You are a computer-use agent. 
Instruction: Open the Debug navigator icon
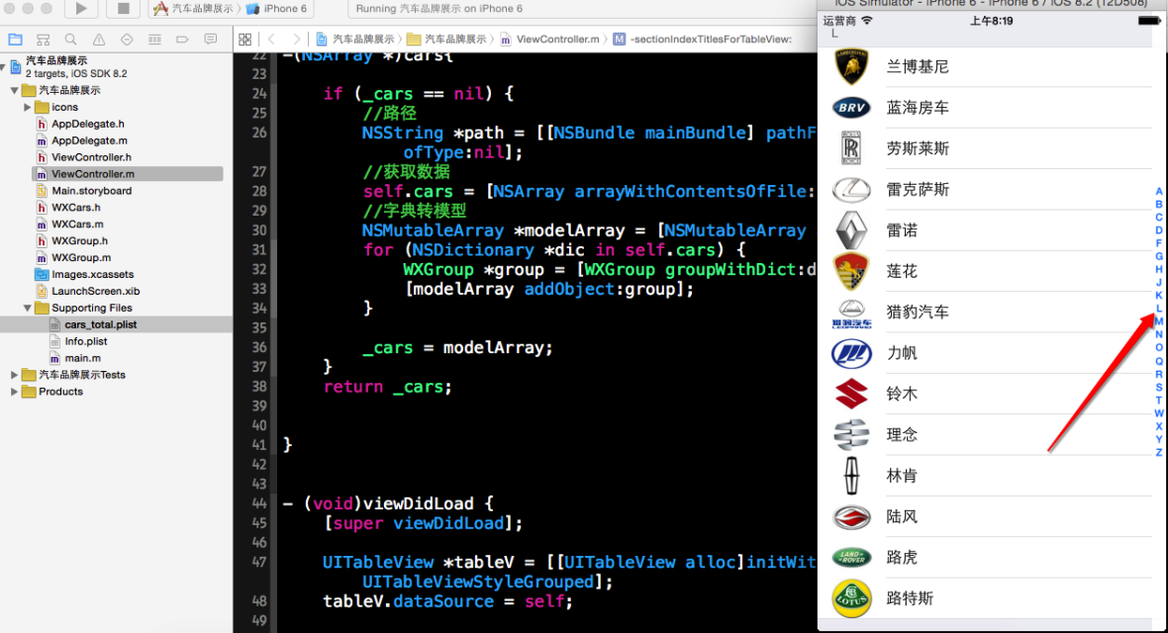154,40
